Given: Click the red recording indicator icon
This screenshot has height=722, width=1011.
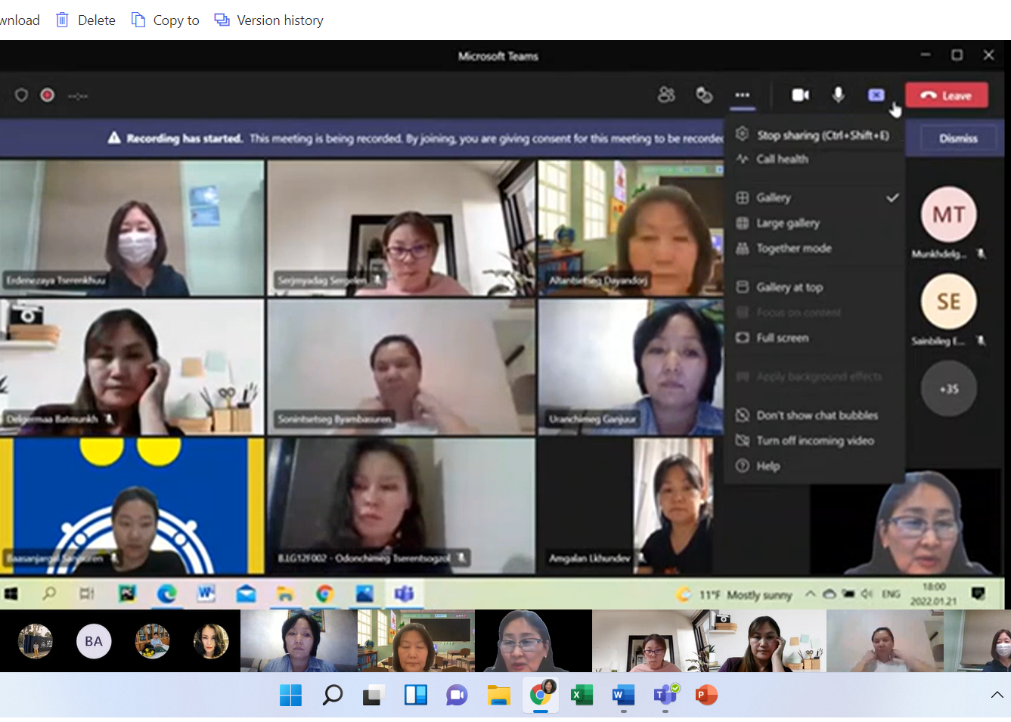Looking at the screenshot, I should [x=48, y=95].
